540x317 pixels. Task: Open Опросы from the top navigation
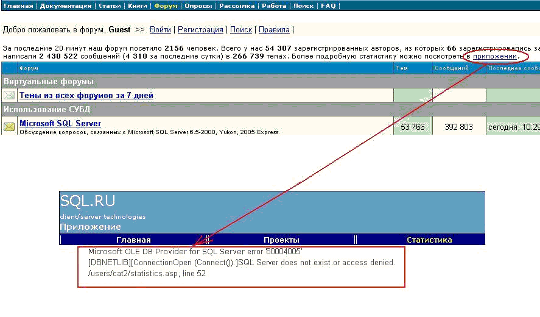pyautogui.click(x=199, y=6)
